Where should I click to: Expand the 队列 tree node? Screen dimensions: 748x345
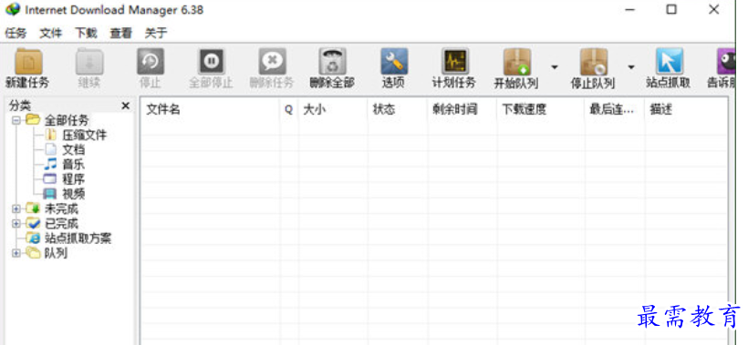pos(16,253)
